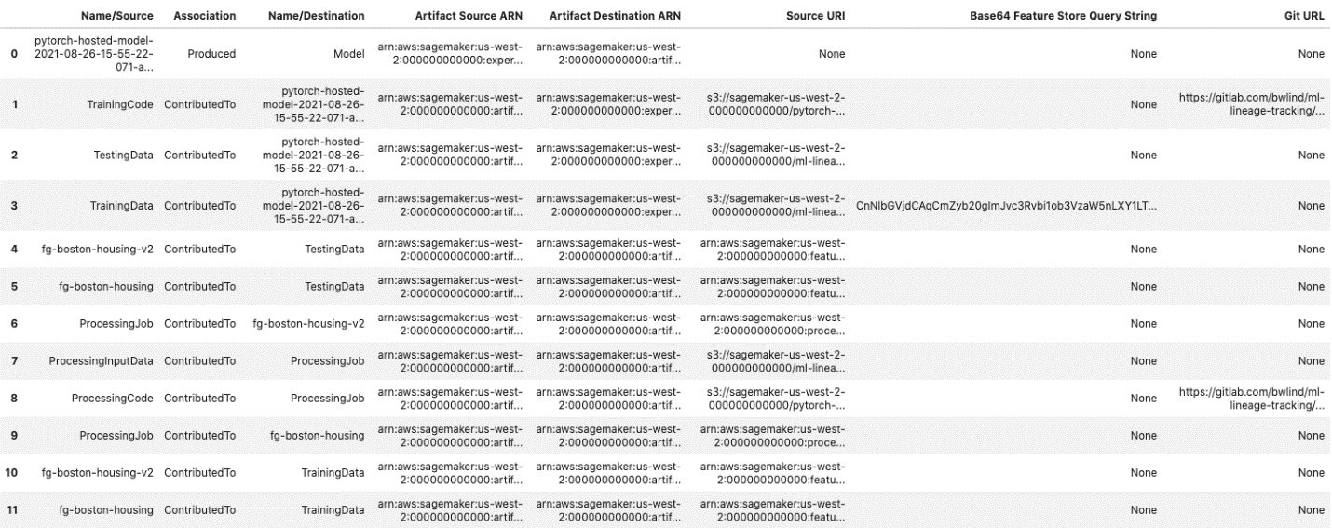Image resolution: width=1332 pixels, height=528 pixels.
Task: Select TestingData destination in row 5
Action: pos(334,286)
